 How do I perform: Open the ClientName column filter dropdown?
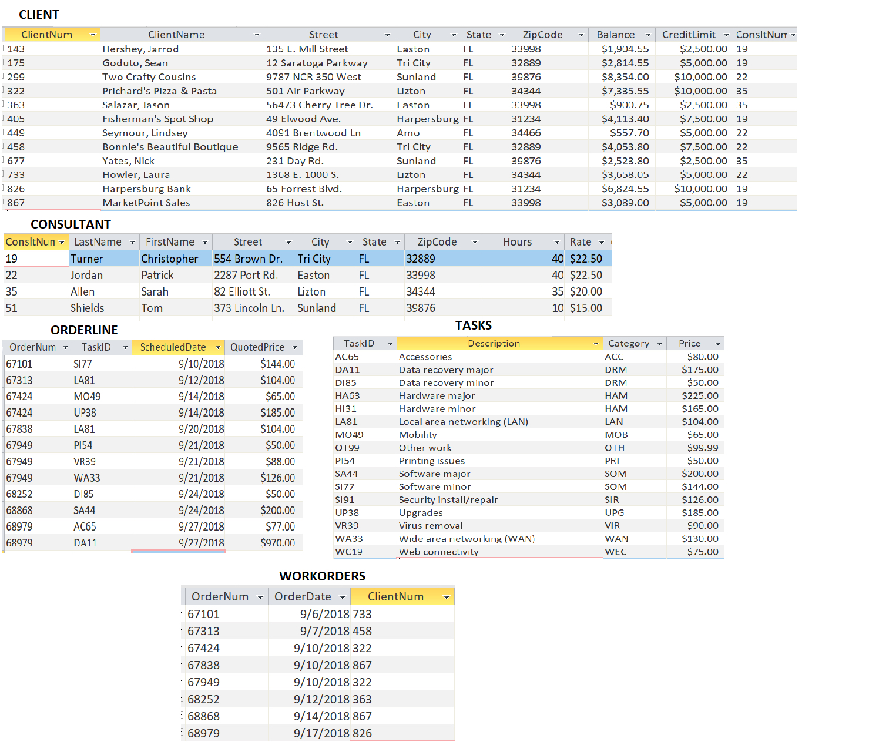pyautogui.click(x=257, y=35)
